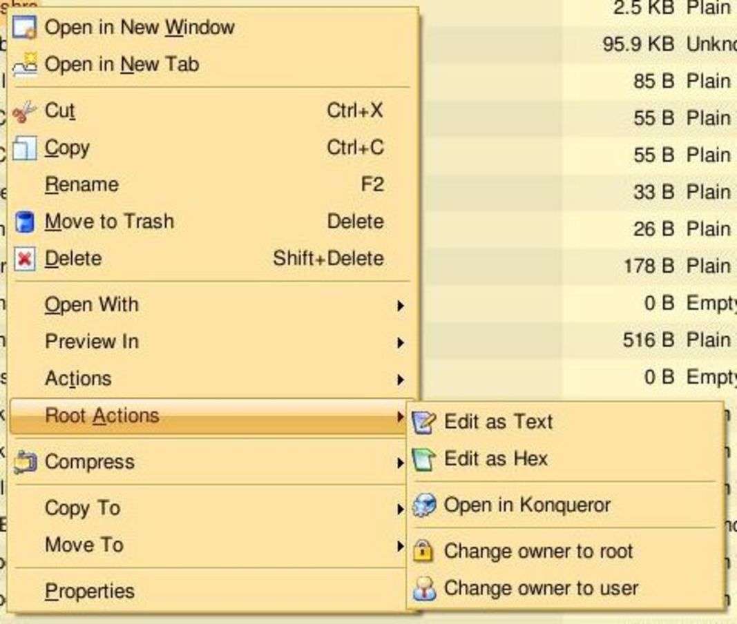Click the scissors Cut icon
Viewport: 737px width, 624px height.
(x=25, y=111)
